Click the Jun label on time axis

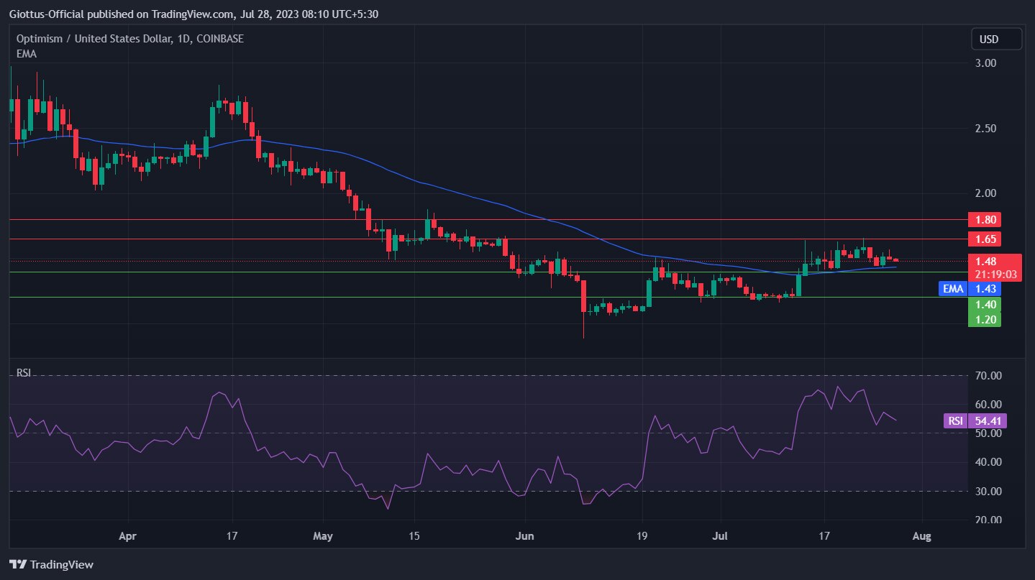point(525,535)
